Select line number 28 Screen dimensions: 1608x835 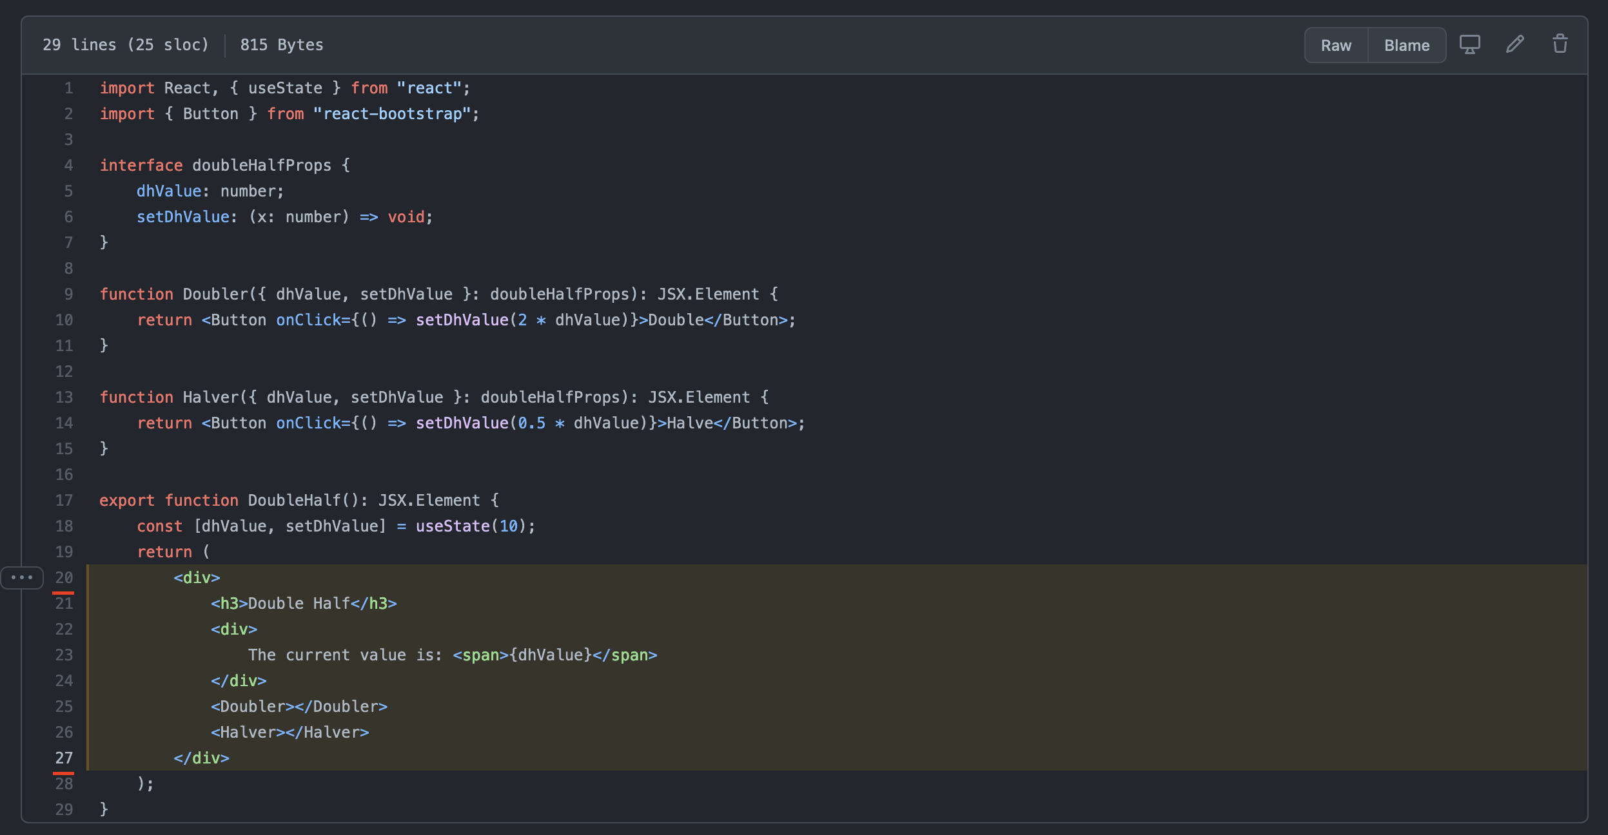pyautogui.click(x=64, y=784)
